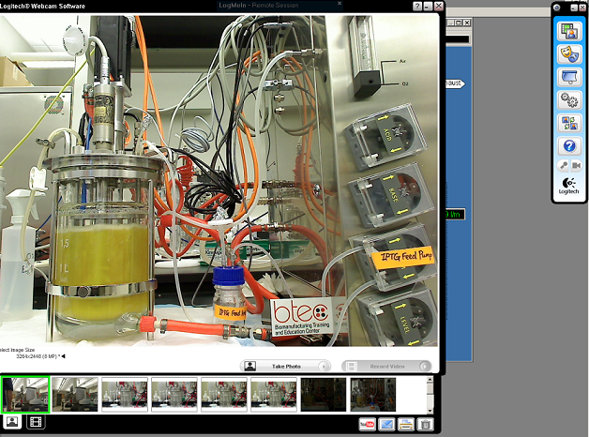Select the dark last thumbnail in gallery

click(372, 395)
